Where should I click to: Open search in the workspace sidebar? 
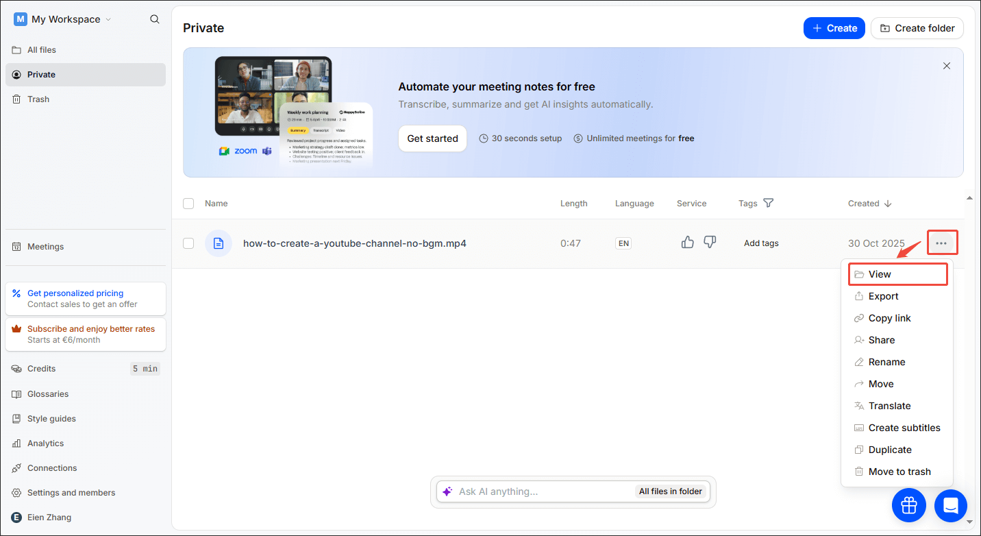click(x=154, y=19)
